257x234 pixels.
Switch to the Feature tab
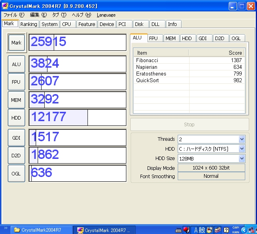(x=87, y=24)
